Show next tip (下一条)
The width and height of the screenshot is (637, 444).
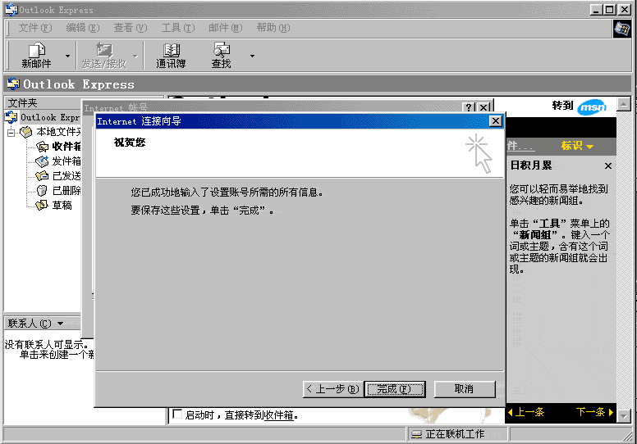point(594,412)
